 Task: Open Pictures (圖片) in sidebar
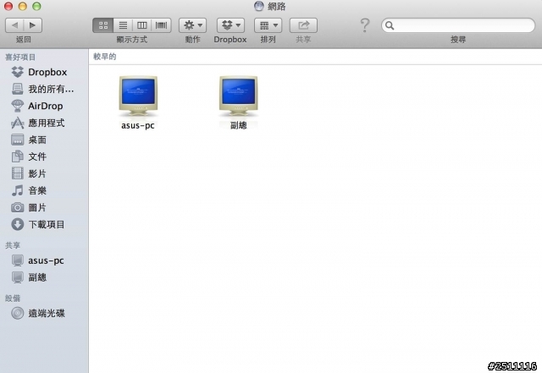coord(44,207)
